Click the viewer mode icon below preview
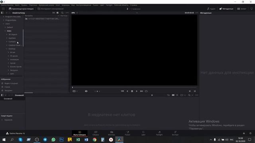 click(74, 91)
